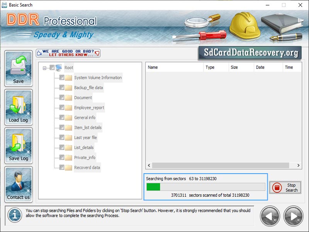Enable the checkbox for Backup_file data

[x=61, y=87]
